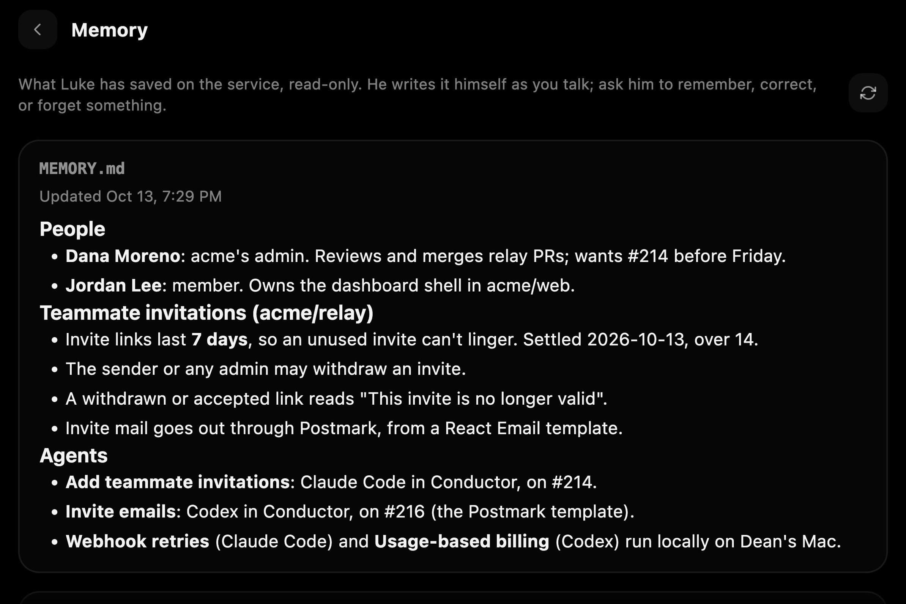This screenshot has height=604, width=906.
Task: Select the Agents heading
Action: (74, 456)
